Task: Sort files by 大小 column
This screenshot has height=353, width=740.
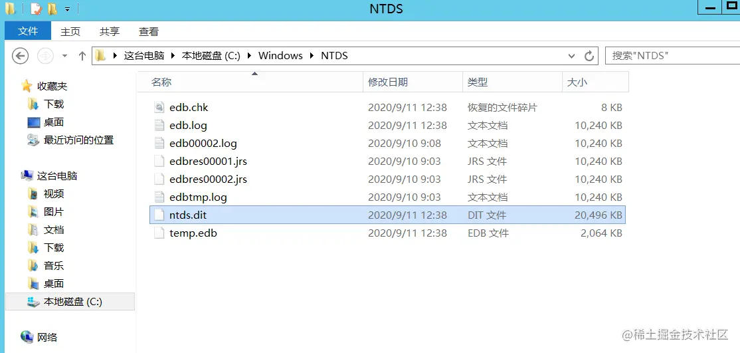Action: pos(596,82)
